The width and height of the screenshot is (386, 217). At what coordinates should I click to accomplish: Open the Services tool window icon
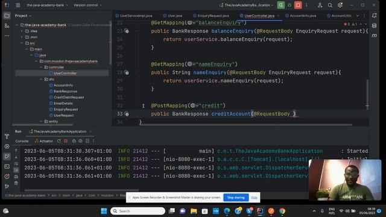[x=7, y=146]
